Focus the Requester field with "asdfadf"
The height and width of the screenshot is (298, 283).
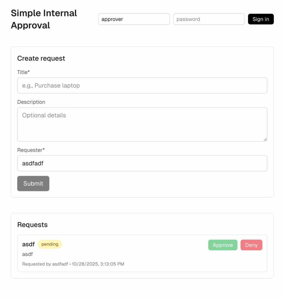point(142,163)
